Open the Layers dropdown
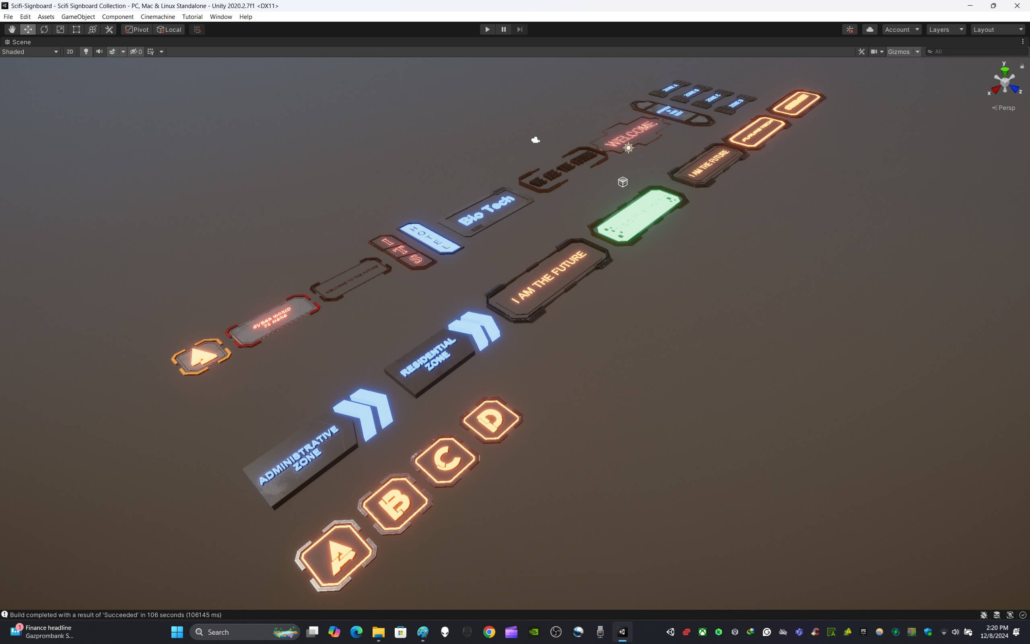 (946, 29)
